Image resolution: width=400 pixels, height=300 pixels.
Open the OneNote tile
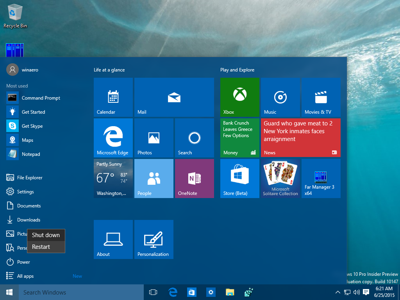tap(194, 178)
